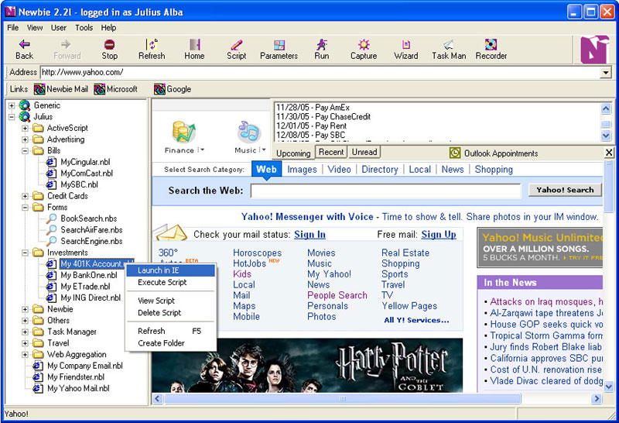Expand the Credit Cards folder

coord(26,196)
